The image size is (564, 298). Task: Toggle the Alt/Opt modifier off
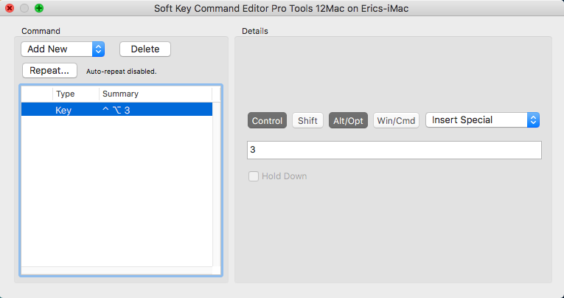click(x=348, y=120)
